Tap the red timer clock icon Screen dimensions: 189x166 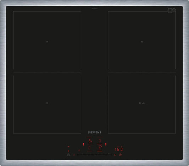[x=120, y=155]
